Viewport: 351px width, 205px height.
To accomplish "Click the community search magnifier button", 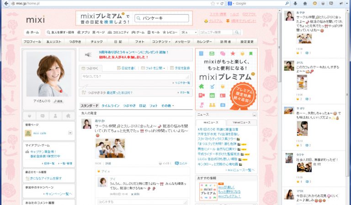I will coord(237,32).
